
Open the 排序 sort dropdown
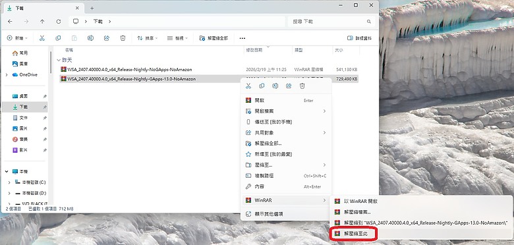(x=147, y=38)
